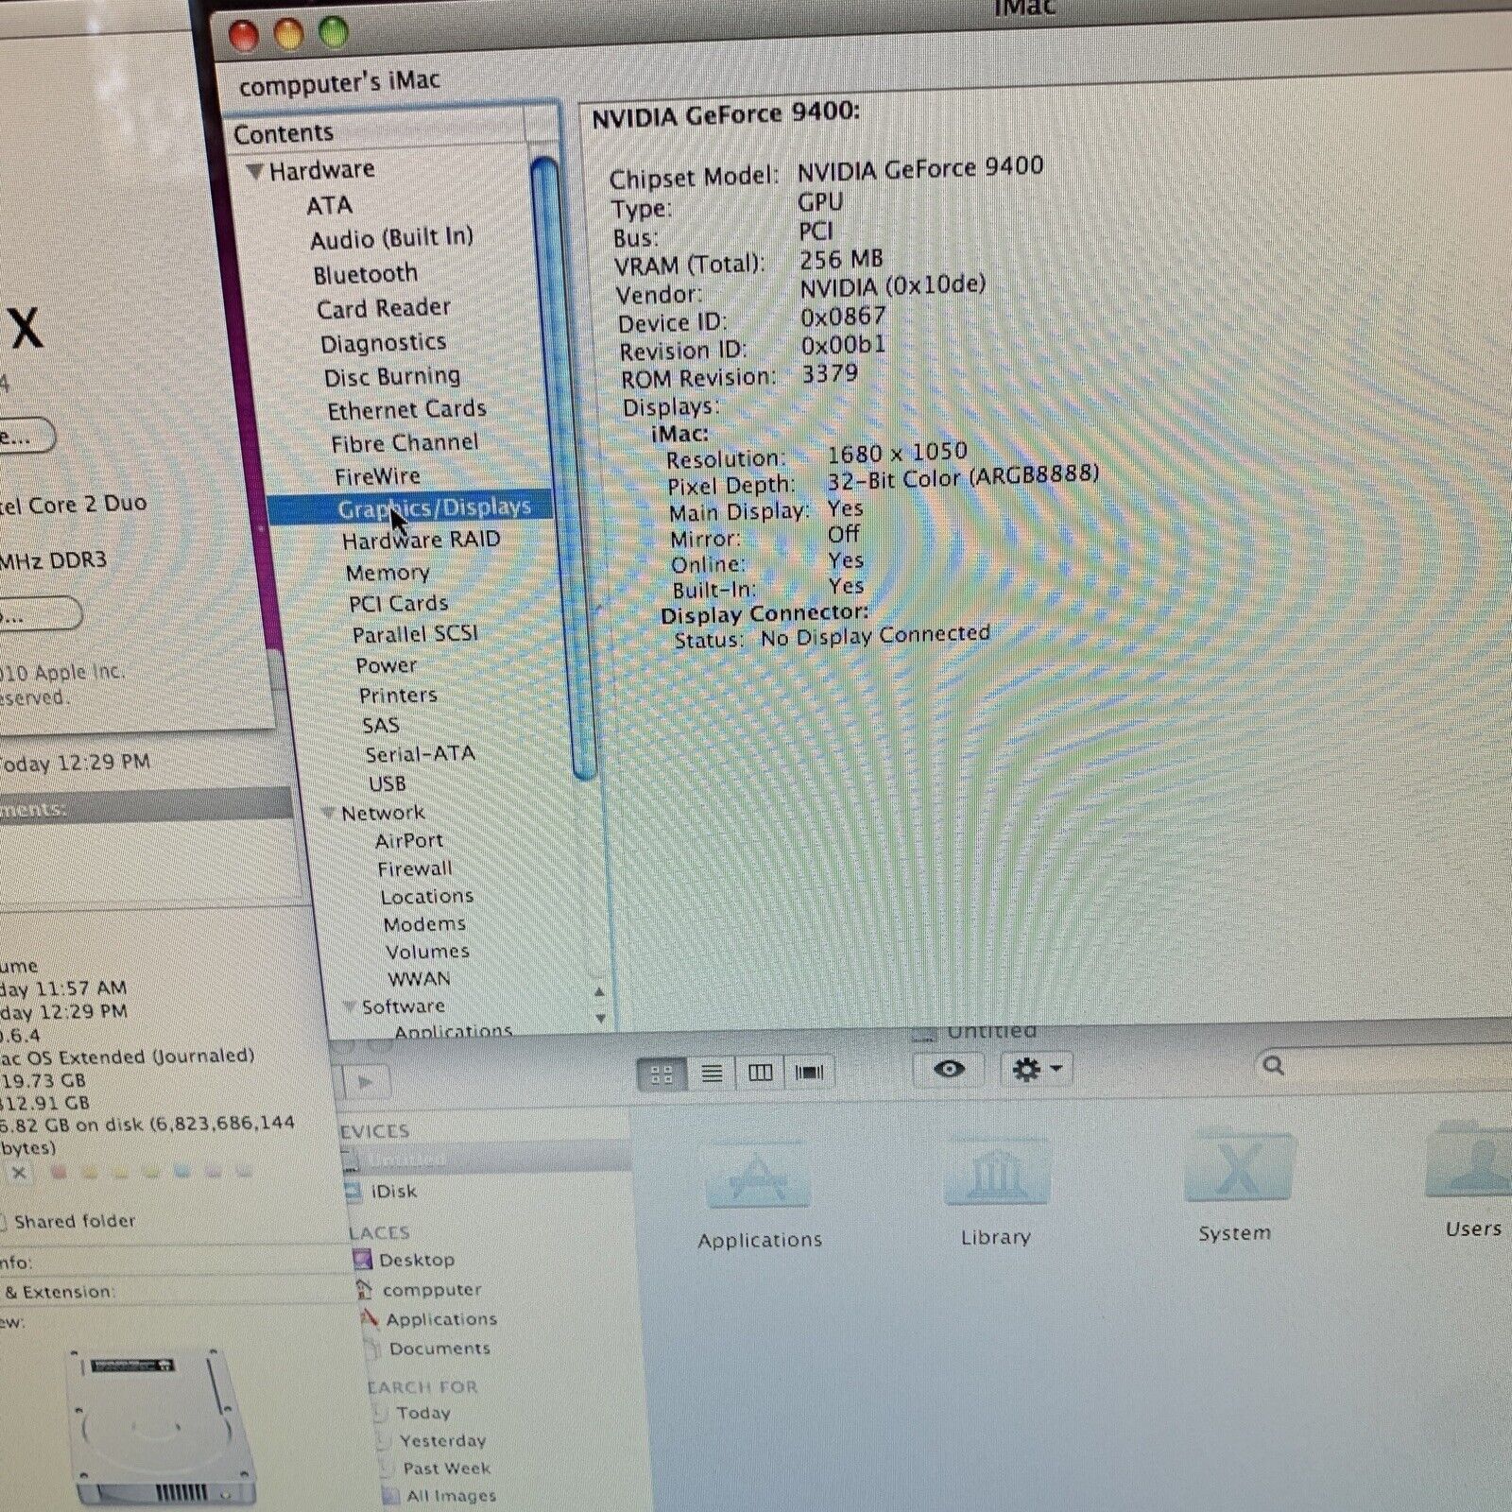Select AirPort under Network

[408, 841]
